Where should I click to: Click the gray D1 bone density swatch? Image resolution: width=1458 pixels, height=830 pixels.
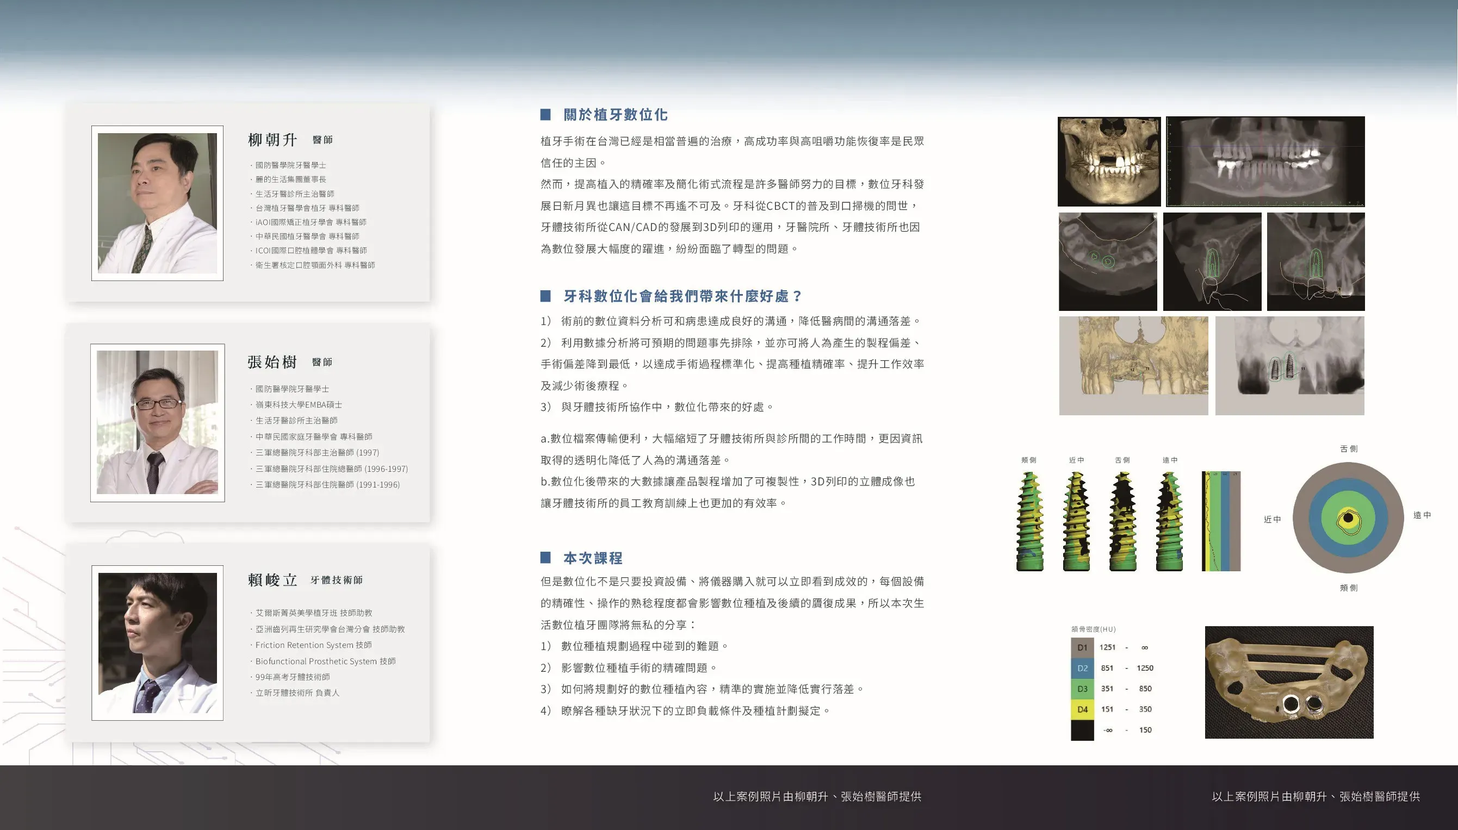point(1082,647)
